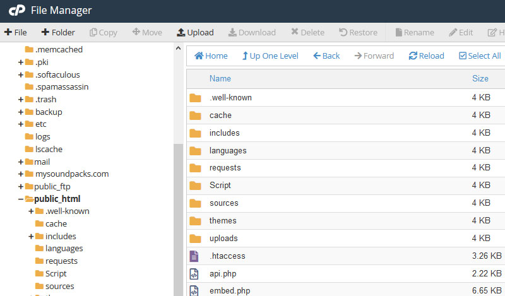Image resolution: width=505 pixels, height=296 pixels.
Task: Select the api.php file name
Action: (223, 274)
